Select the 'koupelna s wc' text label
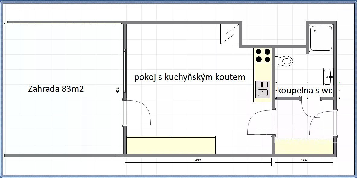 coord(304,90)
